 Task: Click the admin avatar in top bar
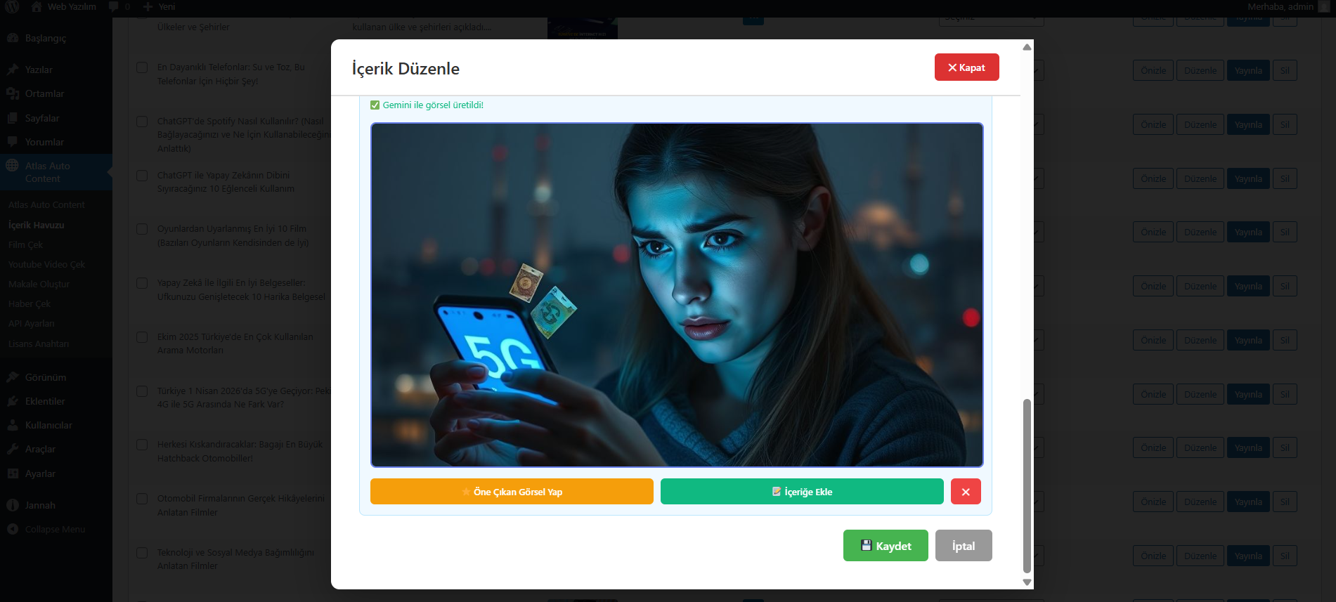tap(1324, 7)
